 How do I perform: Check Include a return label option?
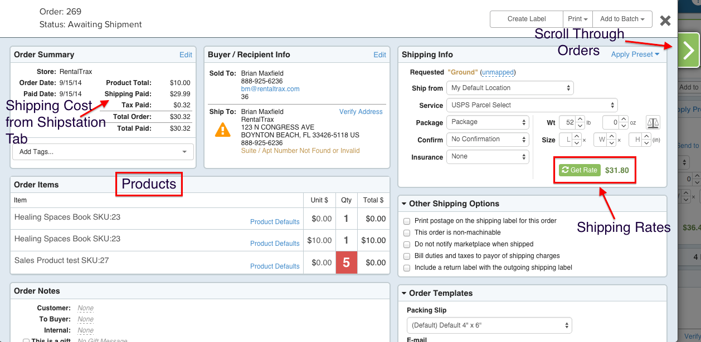point(407,268)
